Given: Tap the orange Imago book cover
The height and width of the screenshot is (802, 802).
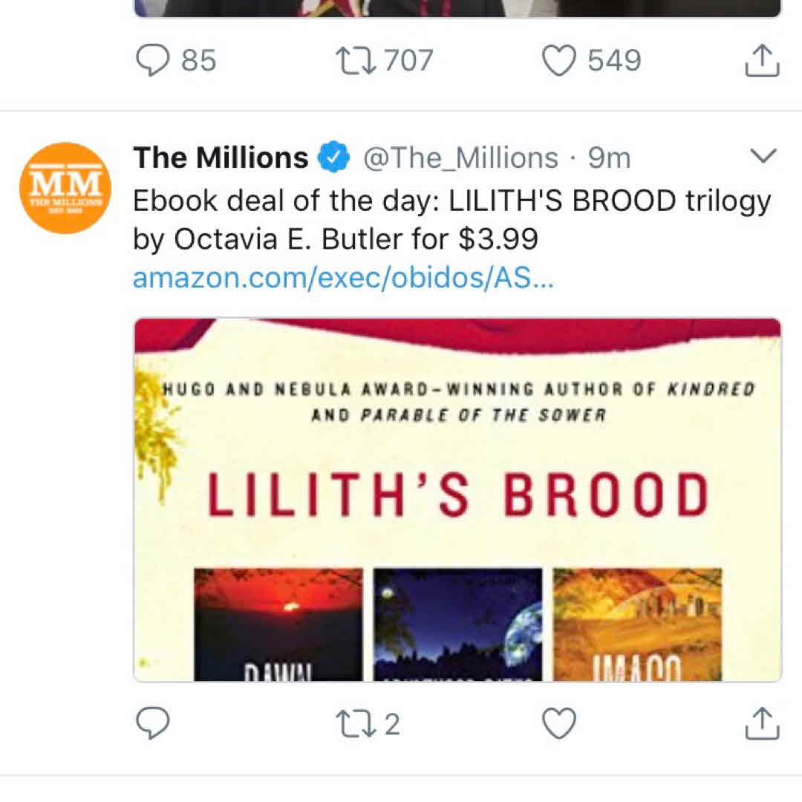Looking at the screenshot, I should [x=637, y=624].
